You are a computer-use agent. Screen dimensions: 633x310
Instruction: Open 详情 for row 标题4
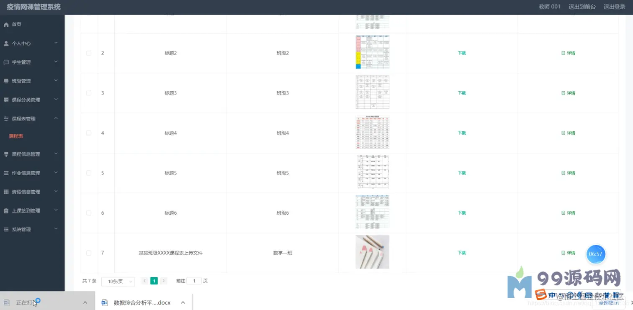click(x=568, y=133)
